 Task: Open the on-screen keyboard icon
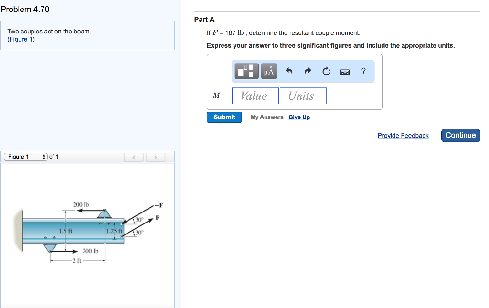click(345, 71)
